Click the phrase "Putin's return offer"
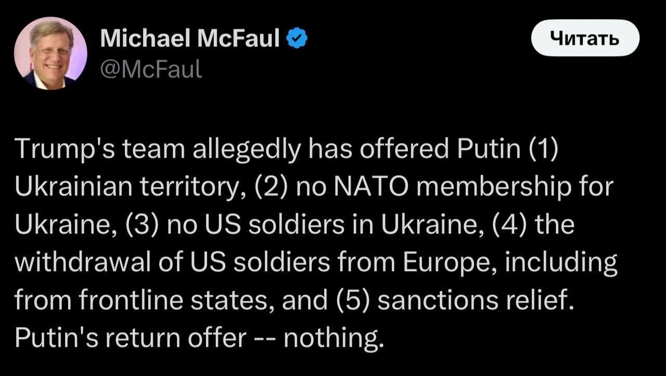The height and width of the screenshot is (376, 666). pyautogui.click(x=130, y=338)
